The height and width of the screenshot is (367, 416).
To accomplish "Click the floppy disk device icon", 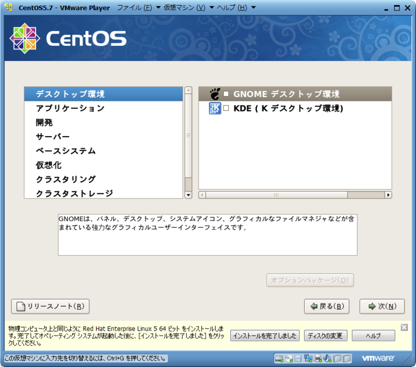I will [298, 359].
